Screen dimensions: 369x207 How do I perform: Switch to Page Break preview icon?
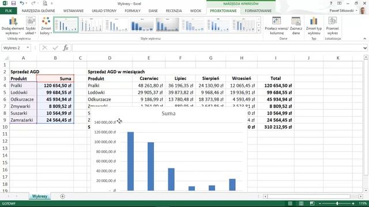pos(312,204)
